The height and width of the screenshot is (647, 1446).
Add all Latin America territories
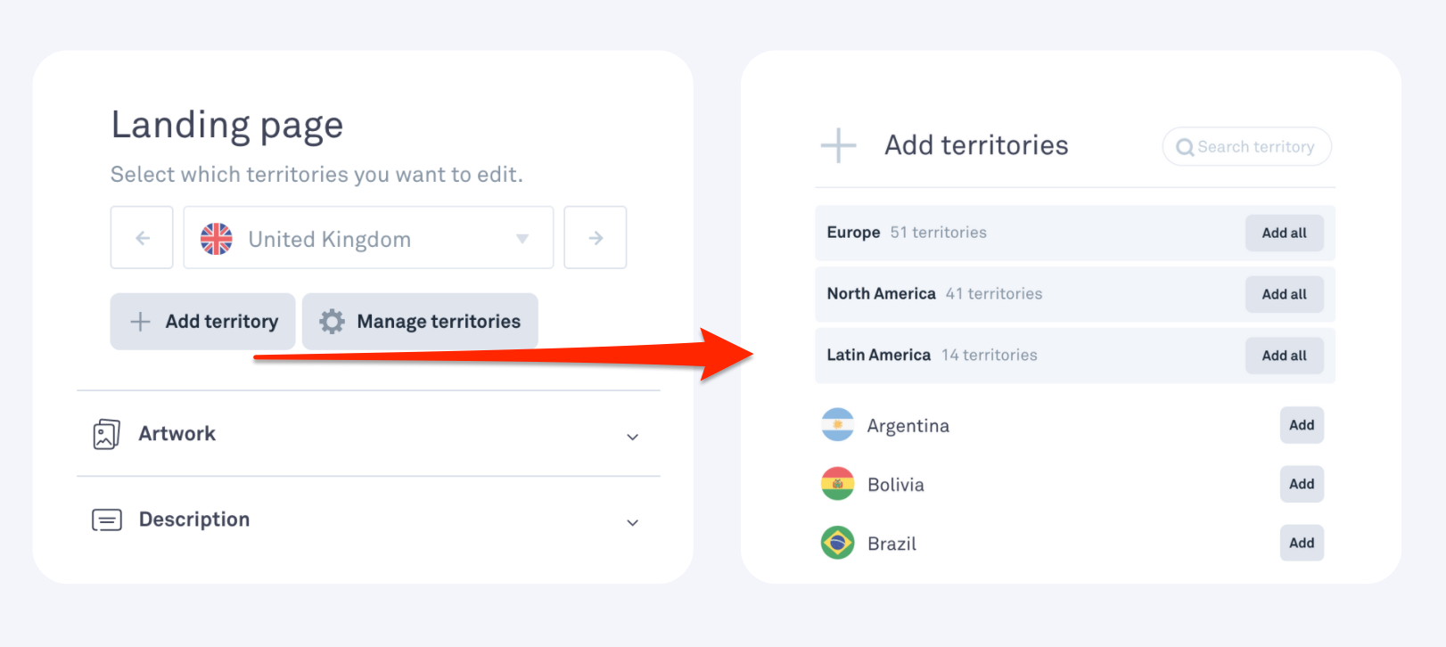pos(1284,356)
